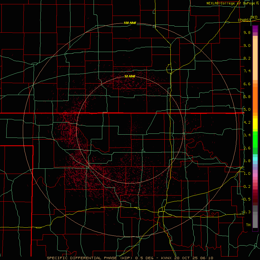Click the "100 NMI" range ring label
This screenshot has width=260, height=260.
point(130,23)
